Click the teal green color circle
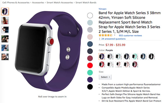The image size is (164, 103). click(x=90, y=72)
